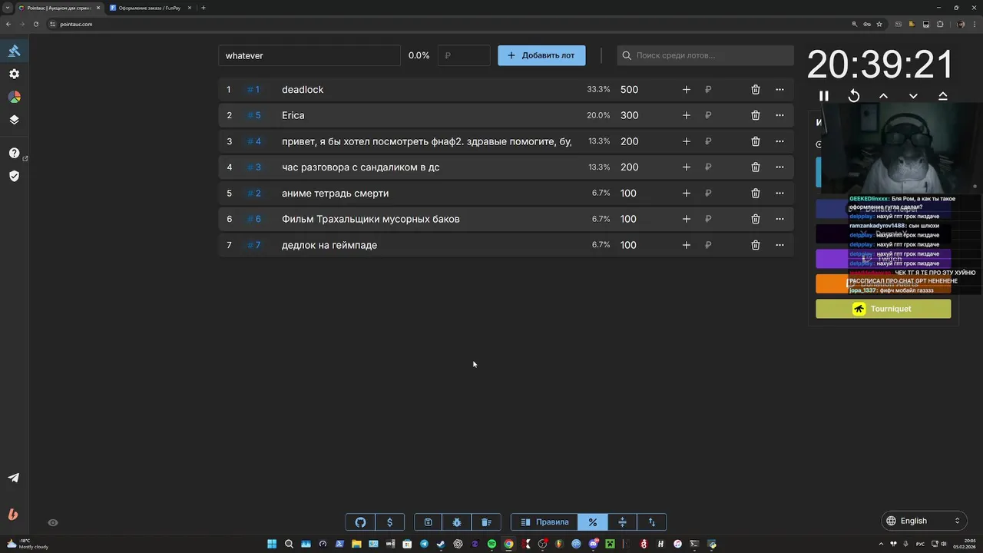Open the layers icon in left sidebar

14,120
